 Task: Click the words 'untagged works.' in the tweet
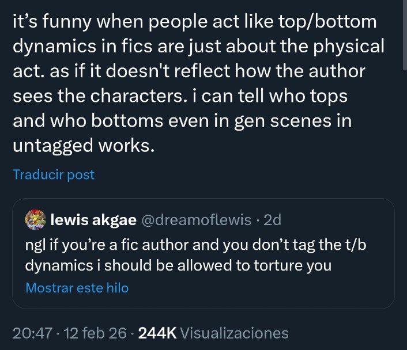tap(83, 146)
